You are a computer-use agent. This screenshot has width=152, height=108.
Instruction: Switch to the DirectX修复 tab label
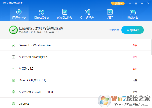click(42, 18)
